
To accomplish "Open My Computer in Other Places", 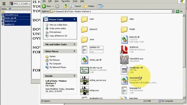I will tap(55, 64).
